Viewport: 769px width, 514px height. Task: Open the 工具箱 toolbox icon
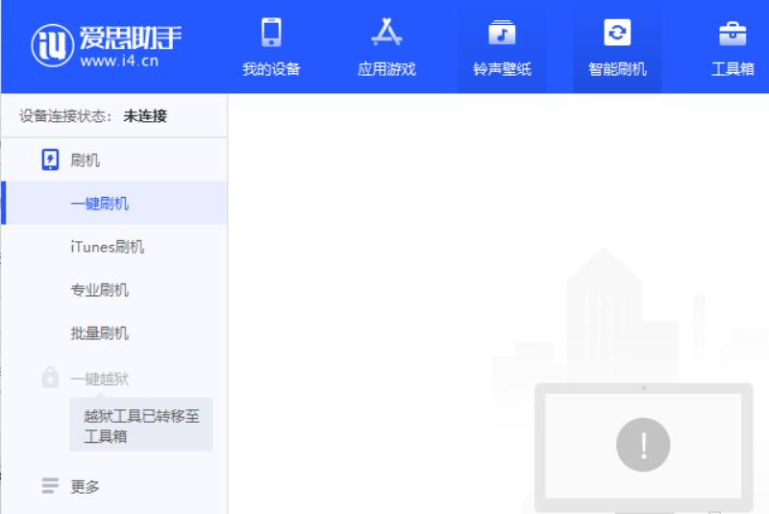click(x=732, y=34)
